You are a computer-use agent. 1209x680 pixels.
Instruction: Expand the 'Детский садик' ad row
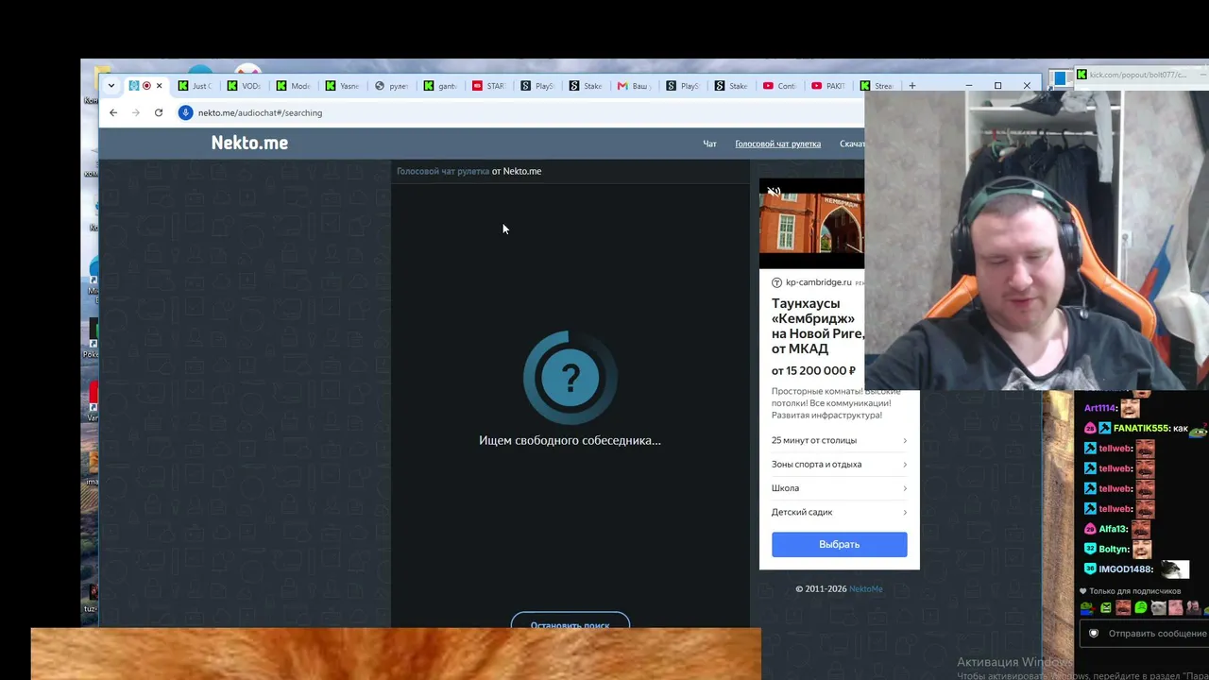[x=839, y=512]
